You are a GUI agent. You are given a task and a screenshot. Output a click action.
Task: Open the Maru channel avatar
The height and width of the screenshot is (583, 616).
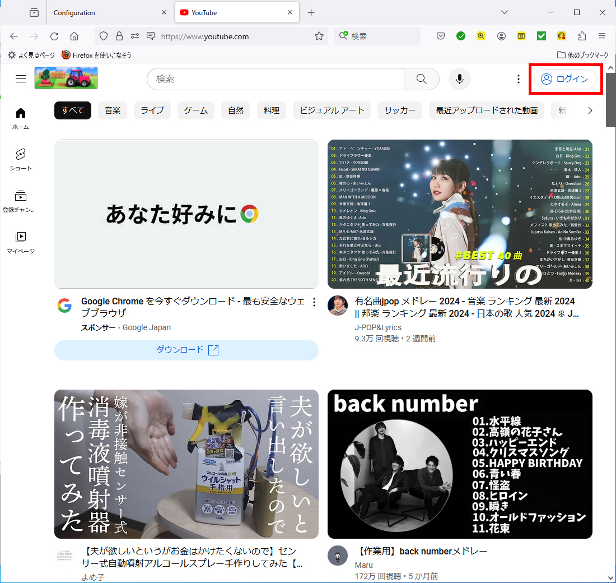(x=338, y=556)
